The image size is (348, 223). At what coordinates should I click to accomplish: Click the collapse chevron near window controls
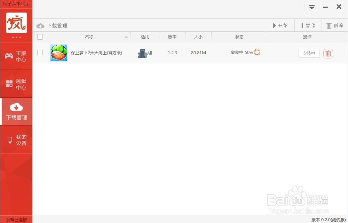pos(312,7)
